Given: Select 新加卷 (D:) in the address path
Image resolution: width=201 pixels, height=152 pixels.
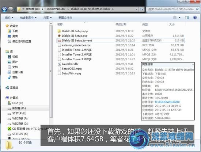Looking at the screenshot, I should click(33, 9).
